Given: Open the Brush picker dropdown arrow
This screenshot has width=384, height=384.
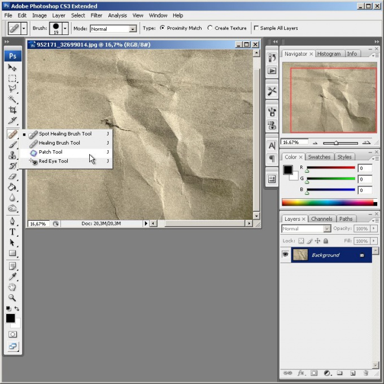Looking at the screenshot, I should click(65, 28).
